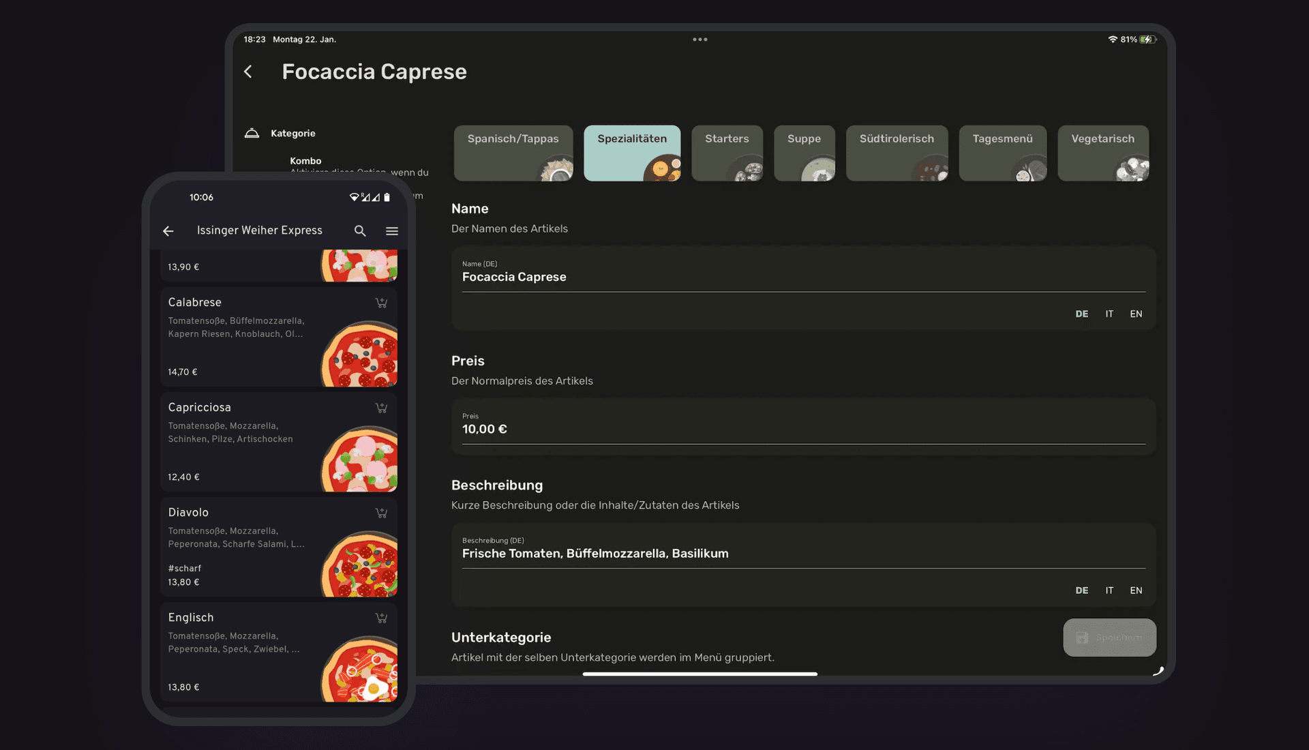Switch Name field language to IT
This screenshot has height=750, width=1309.
pos(1109,314)
